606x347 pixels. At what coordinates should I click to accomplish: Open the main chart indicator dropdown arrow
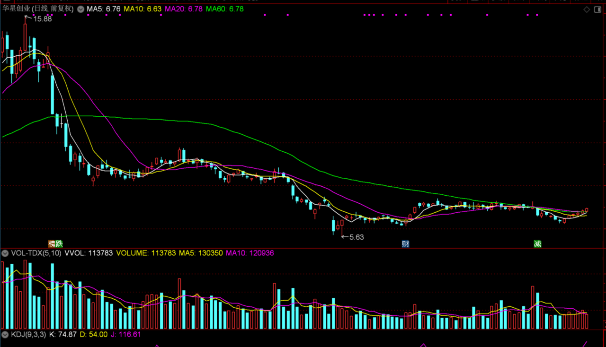click(81, 9)
